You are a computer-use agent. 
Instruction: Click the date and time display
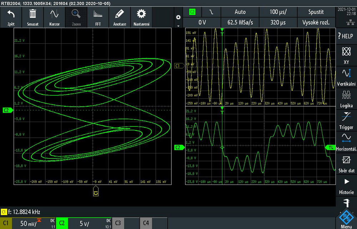tap(347, 12)
